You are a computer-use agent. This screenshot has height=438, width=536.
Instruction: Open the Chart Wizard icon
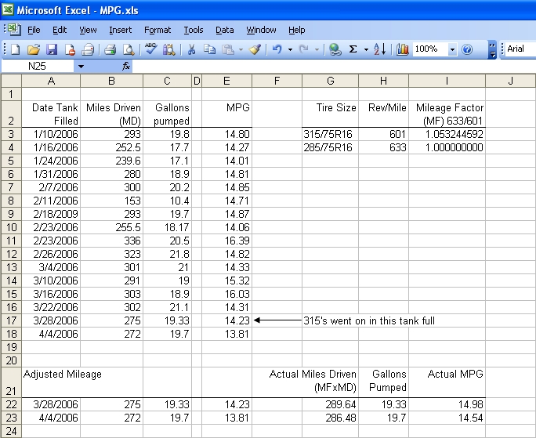pyautogui.click(x=402, y=49)
